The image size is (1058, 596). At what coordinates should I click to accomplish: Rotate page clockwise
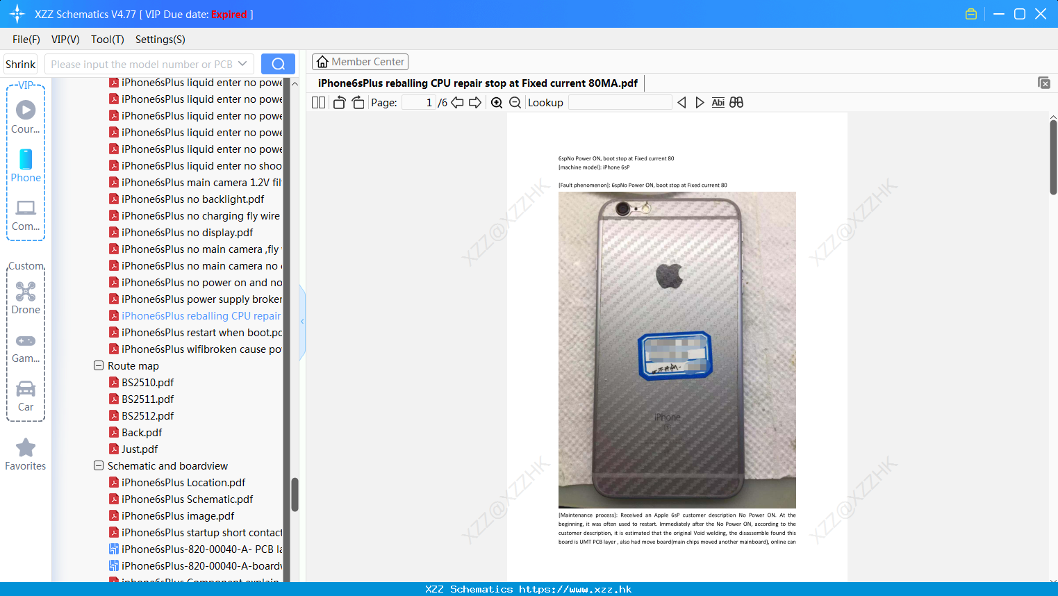pos(358,103)
